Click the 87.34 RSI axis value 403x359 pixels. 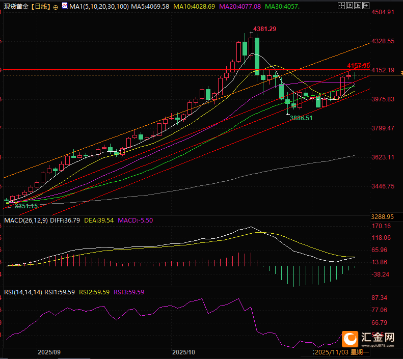(x=380, y=298)
